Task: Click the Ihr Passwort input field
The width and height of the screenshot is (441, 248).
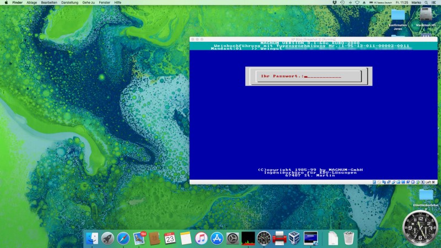Action: (x=323, y=76)
